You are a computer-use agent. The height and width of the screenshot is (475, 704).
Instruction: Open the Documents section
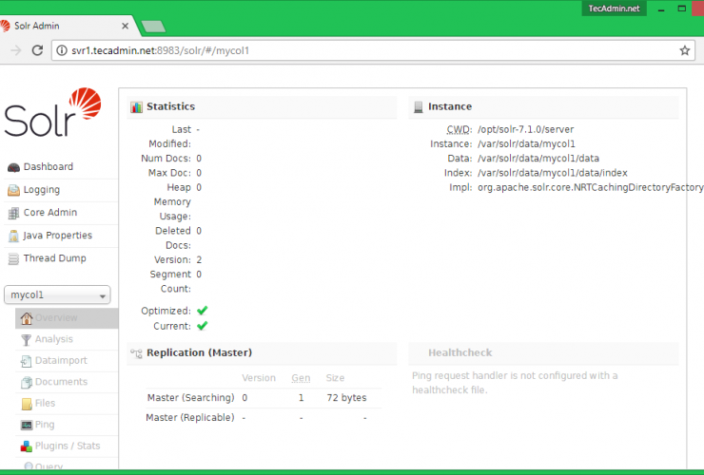pos(61,382)
